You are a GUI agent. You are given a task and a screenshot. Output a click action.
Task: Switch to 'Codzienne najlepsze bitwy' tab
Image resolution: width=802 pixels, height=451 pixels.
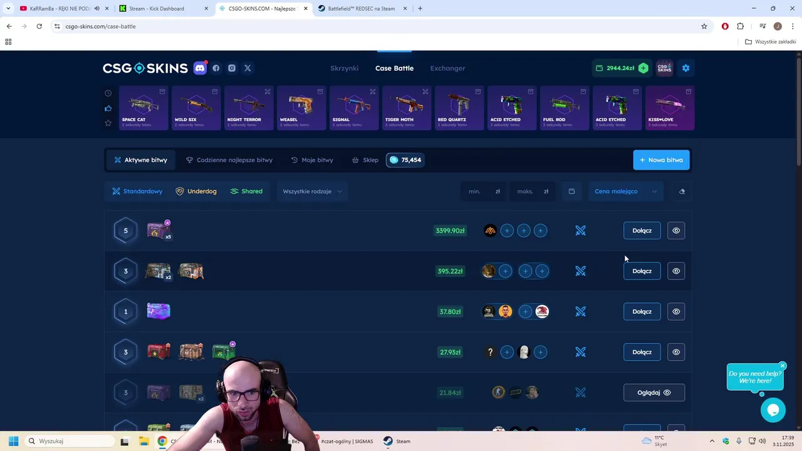[229, 160]
